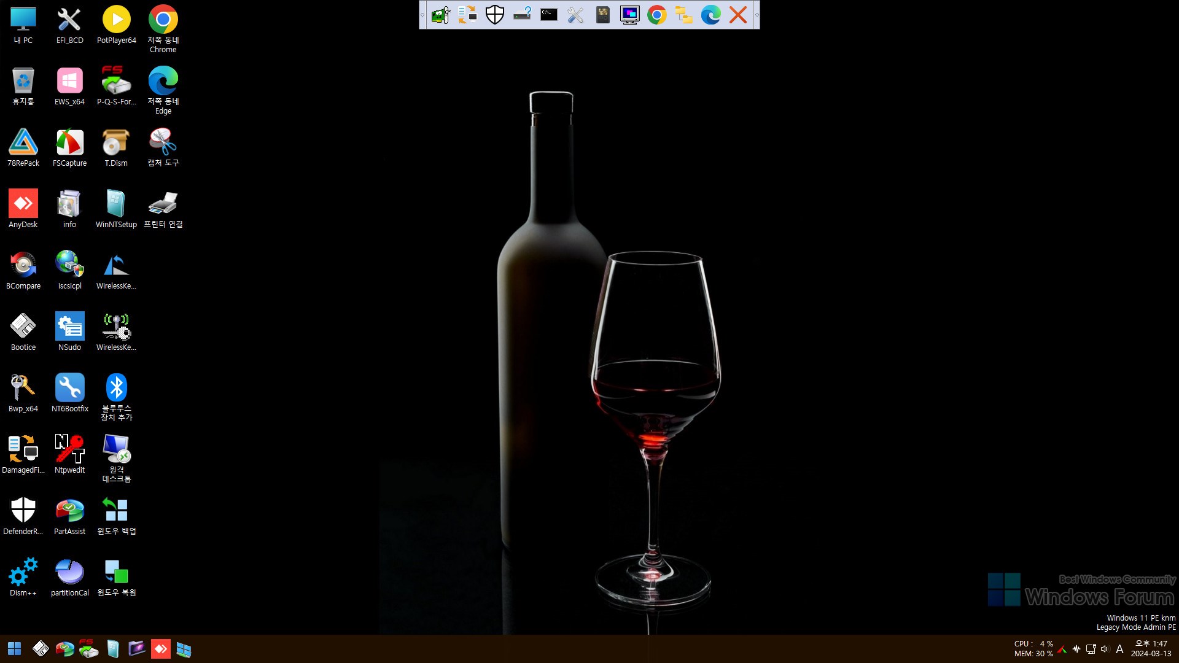Viewport: 1179px width, 663px height.
Task: Toggle the input language A indicator
Action: click(x=1119, y=649)
